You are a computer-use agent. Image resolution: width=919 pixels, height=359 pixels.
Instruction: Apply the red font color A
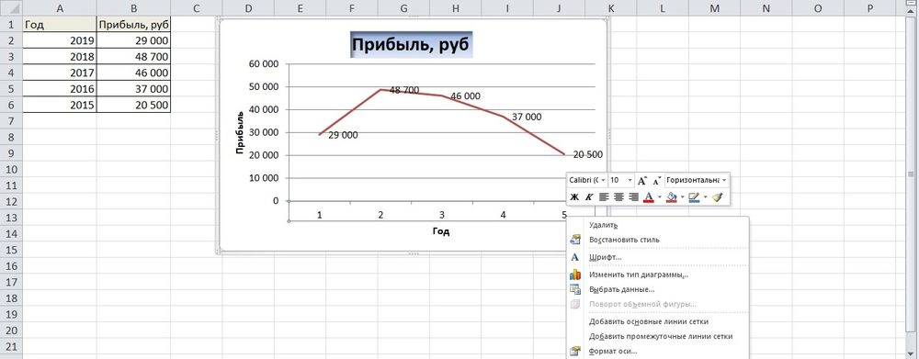[x=648, y=196]
